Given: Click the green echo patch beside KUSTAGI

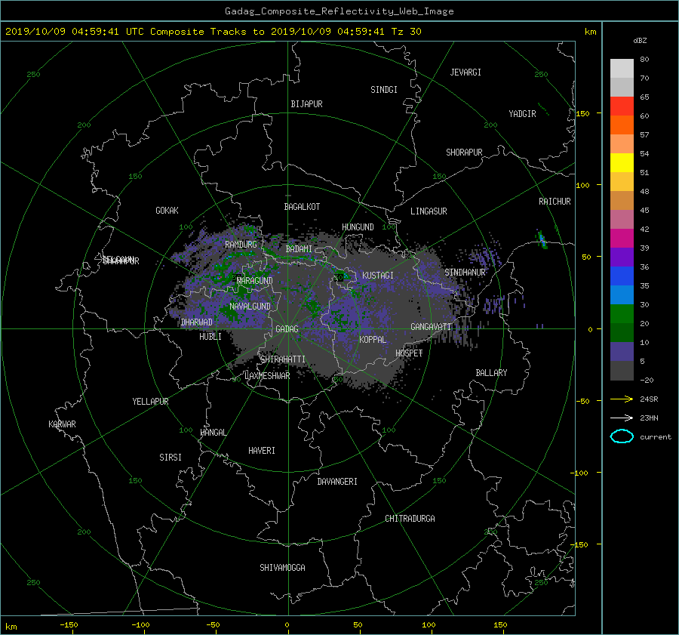Looking at the screenshot, I should pos(340,276).
